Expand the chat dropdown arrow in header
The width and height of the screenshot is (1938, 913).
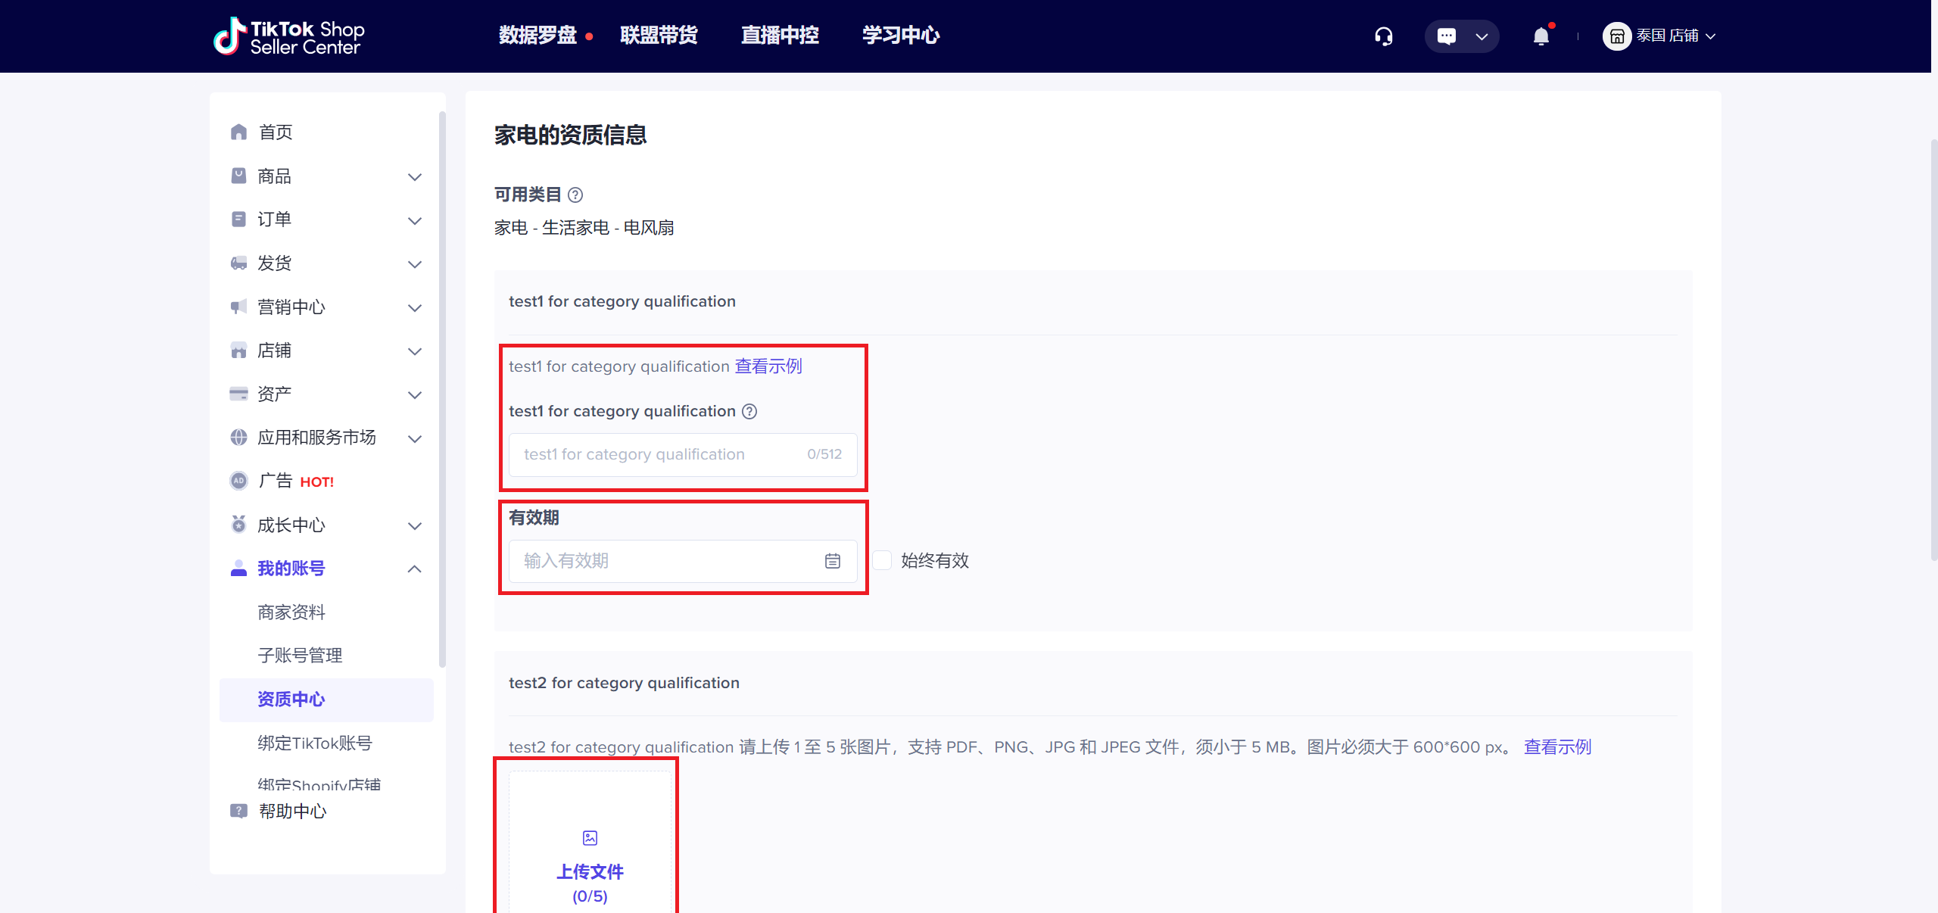(x=1482, y=36)
